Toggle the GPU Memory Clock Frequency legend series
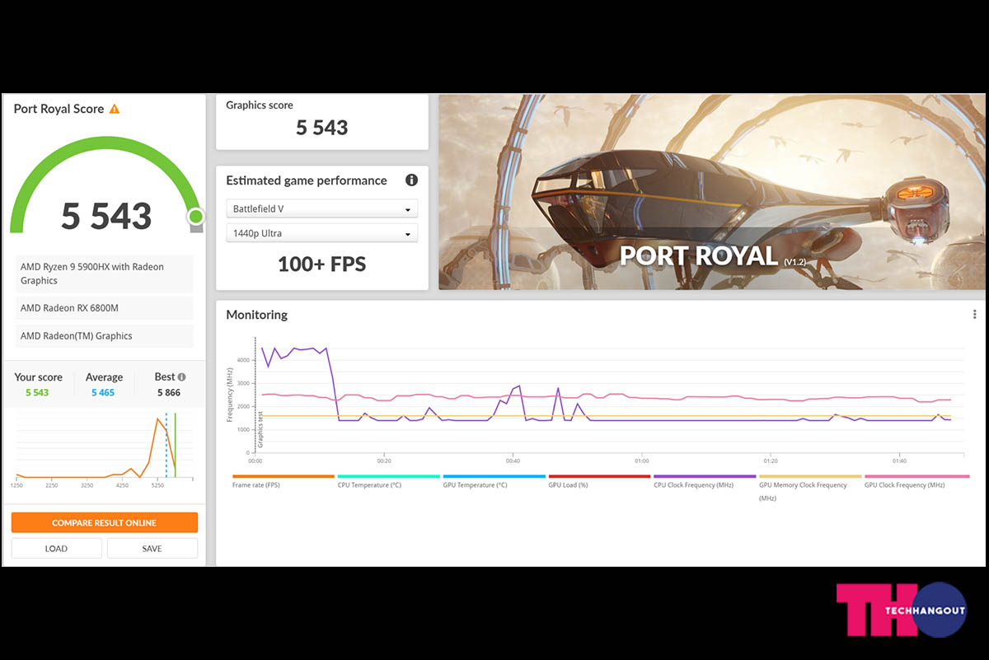989x660 pixels. coord(810,487)
